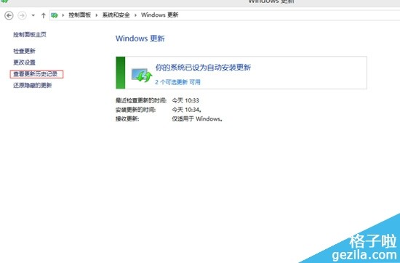Click the 接收更新 label
This screenshot has width=400, height=263.
pyautogui.click(x=127, y=118)
